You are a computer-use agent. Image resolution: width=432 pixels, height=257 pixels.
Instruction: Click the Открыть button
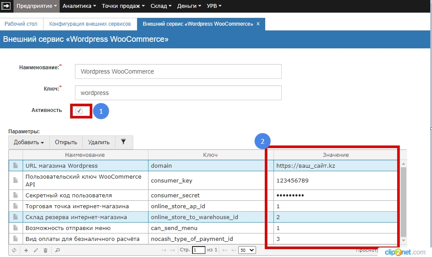coord(66,142)
